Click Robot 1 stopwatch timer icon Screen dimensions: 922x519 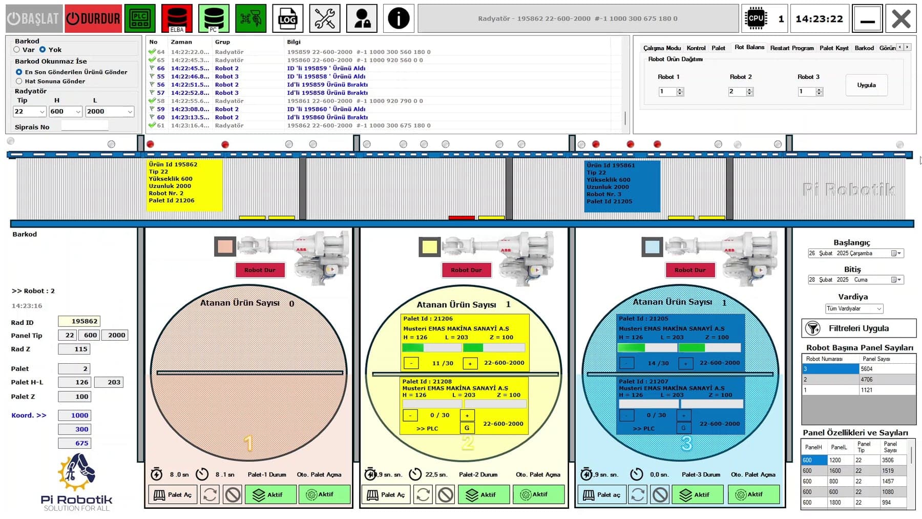click(x=157, y=474)
